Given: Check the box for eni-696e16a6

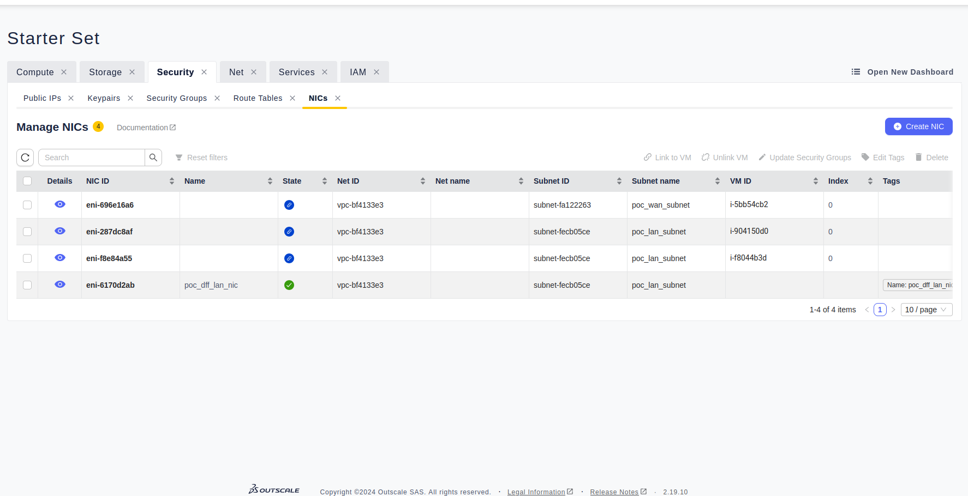Looking at the screenshot, I should point(27,205).
